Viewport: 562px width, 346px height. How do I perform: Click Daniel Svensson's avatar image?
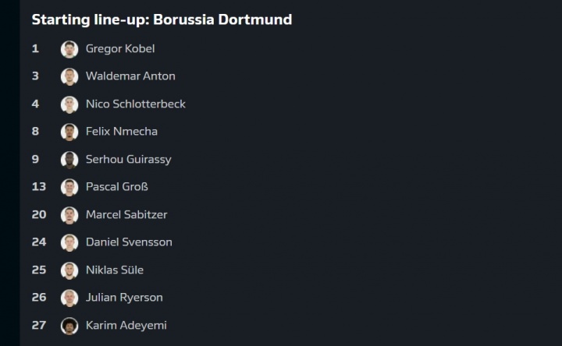(x=69, y=242)
